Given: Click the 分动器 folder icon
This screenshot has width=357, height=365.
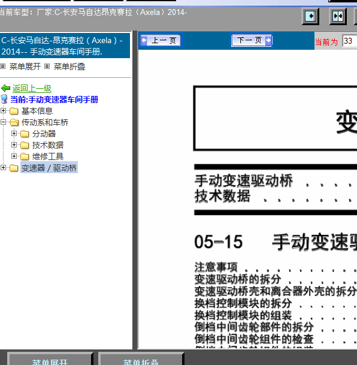Looking at the screenshot, I should coord(25,134).
